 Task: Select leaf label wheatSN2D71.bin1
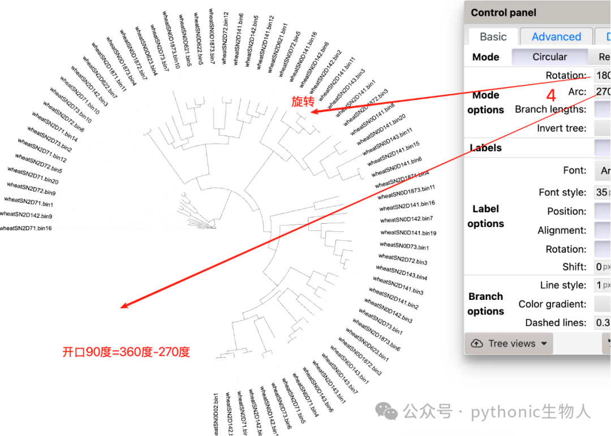(28, 202)
